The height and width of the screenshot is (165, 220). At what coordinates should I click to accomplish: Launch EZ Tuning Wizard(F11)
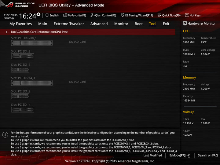137,15
